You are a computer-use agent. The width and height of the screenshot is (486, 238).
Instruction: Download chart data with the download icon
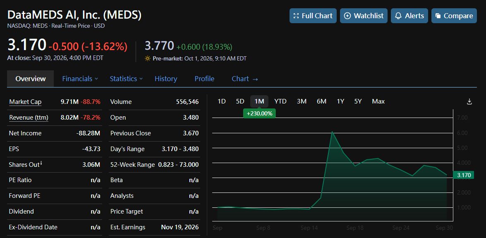pyautogui.click(x=469, y=101)
